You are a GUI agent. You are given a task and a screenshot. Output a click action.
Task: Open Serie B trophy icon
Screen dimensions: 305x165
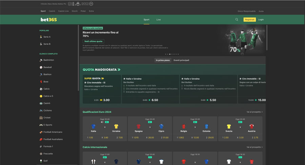41,44
